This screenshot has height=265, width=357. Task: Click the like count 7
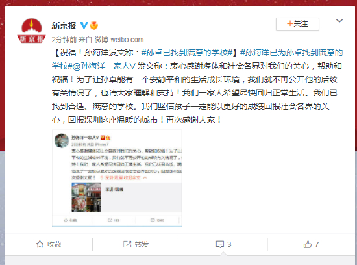click(x=317, y=244)
